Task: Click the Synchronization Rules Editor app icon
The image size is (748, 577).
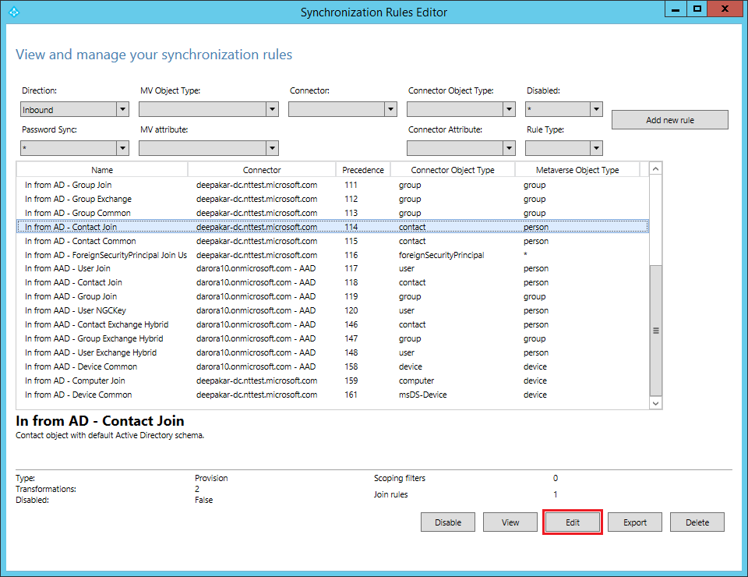Action: pyautogui.click(x=15, y=12)
